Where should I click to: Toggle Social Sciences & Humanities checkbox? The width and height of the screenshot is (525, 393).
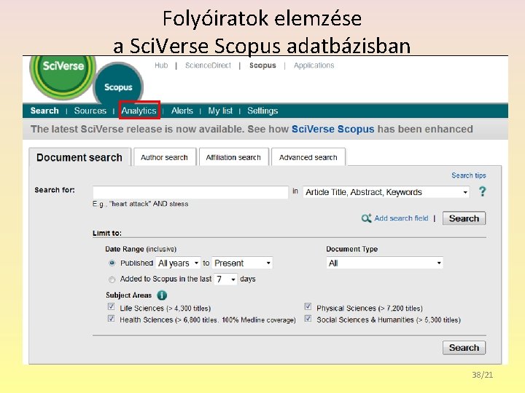(308, 319)
